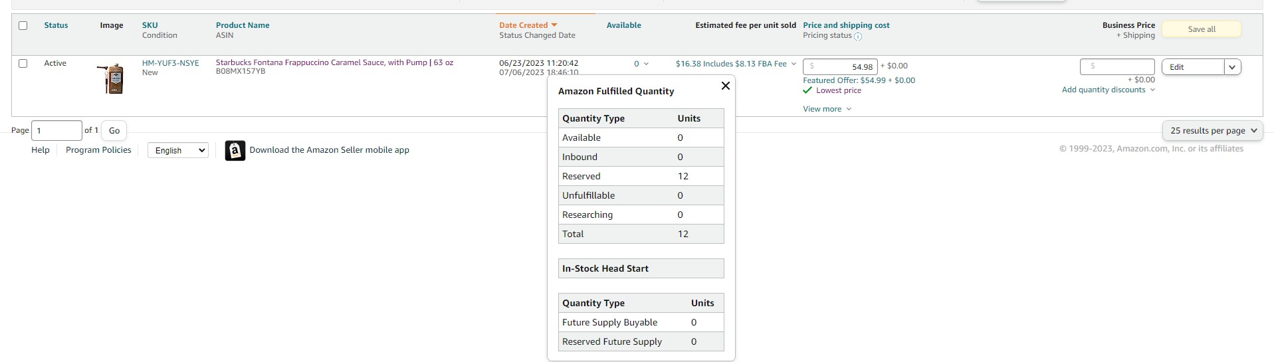Screen dimensions: 1274x362
Task: Click the Go page button
Action: tap(114, 131)
